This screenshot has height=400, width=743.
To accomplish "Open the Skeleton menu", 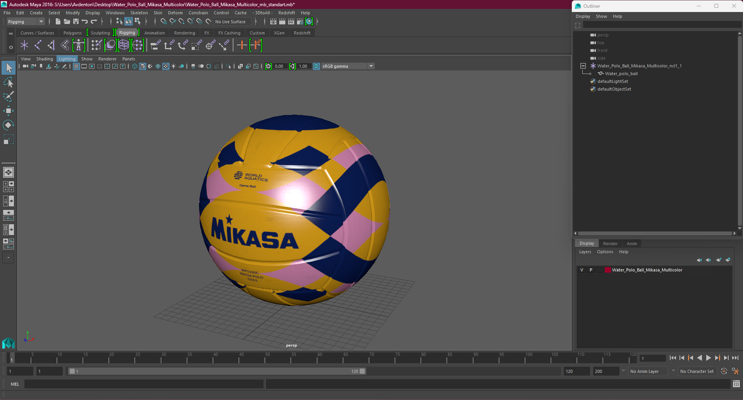I will [139, 13].
